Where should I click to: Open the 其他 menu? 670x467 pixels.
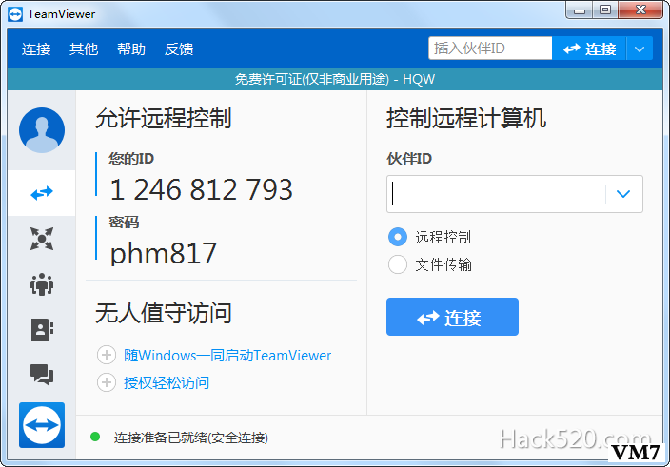(84, 49)
